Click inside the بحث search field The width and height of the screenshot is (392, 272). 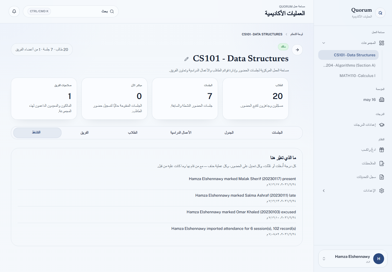[x=71, y=11]
